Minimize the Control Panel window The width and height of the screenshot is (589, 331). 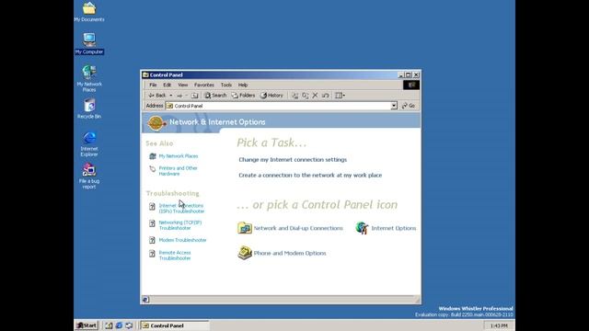[401, 75]
